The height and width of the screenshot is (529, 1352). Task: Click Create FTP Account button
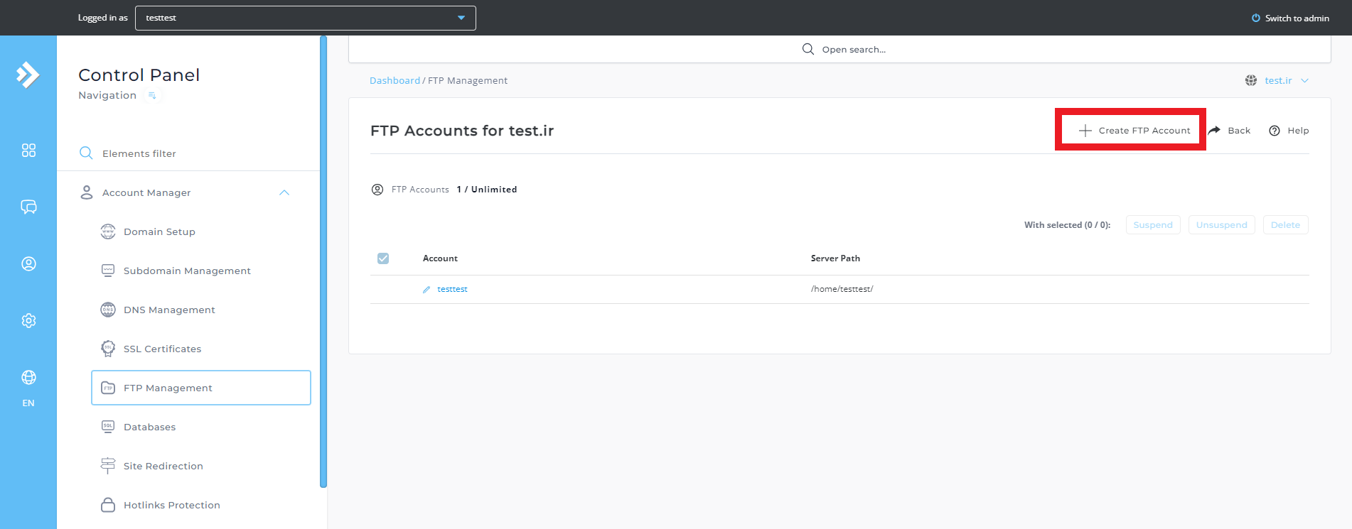[x=1134, y=131]
